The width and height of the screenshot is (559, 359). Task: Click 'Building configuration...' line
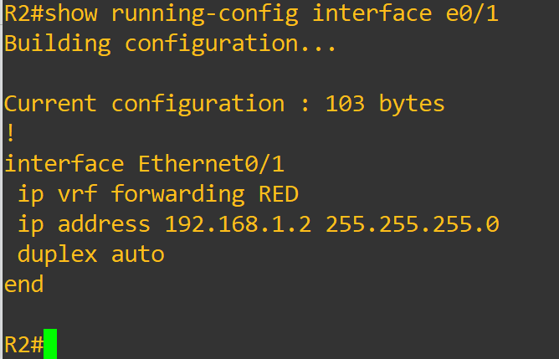coord(170,44)
